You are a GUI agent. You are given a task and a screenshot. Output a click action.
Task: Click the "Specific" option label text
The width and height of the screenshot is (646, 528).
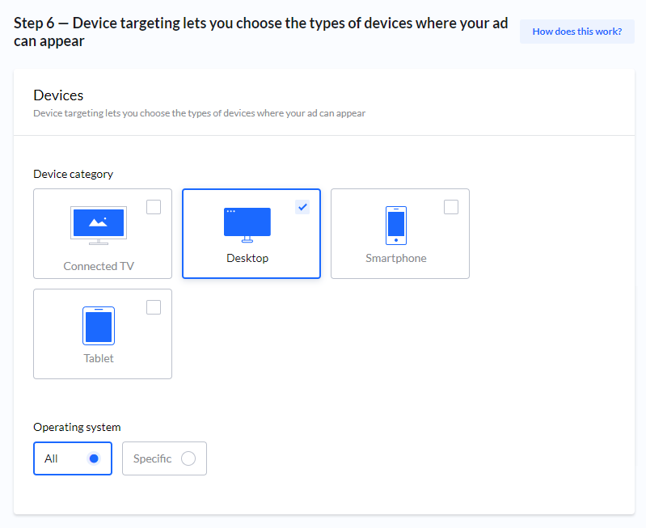pyautogui.click(x=152, y=458)
